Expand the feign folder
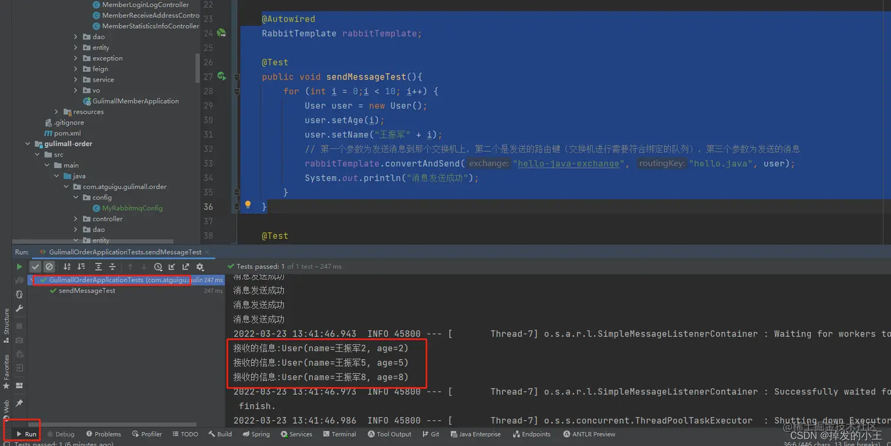 click(76, 69)
